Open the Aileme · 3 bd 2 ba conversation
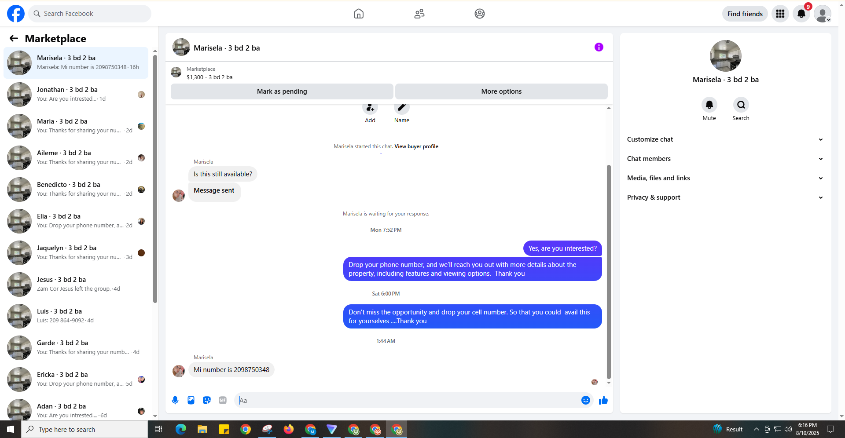The width and height of the screenshot is (845, 438). (x=76, y=158)
